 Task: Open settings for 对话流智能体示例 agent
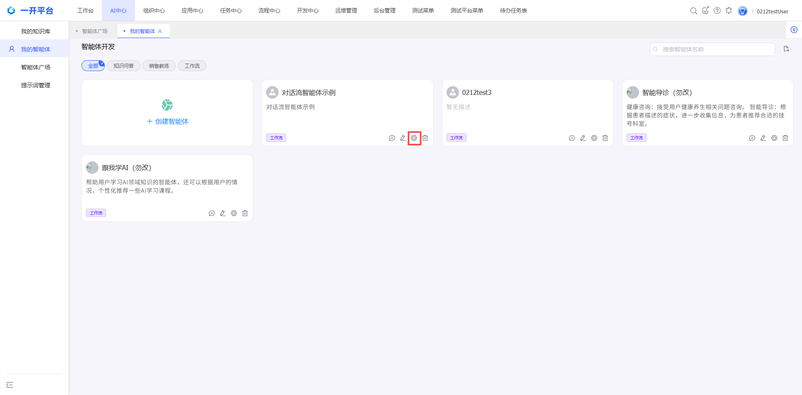414,138
